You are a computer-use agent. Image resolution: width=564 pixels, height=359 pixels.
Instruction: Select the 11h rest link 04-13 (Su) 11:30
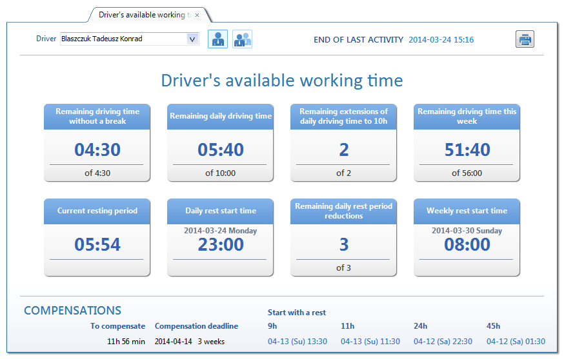click(x=370, y=342)
